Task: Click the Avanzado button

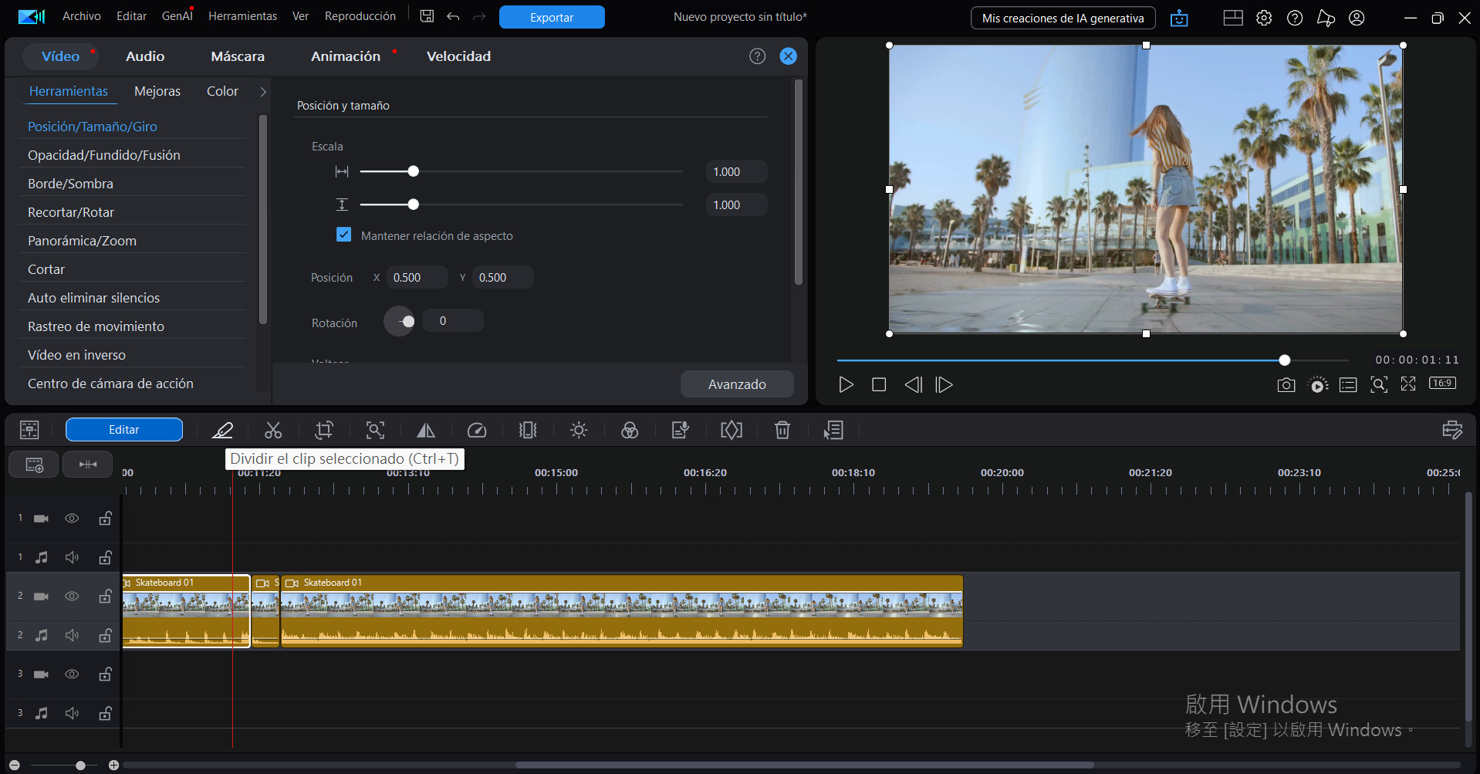Action: (736, 384)
